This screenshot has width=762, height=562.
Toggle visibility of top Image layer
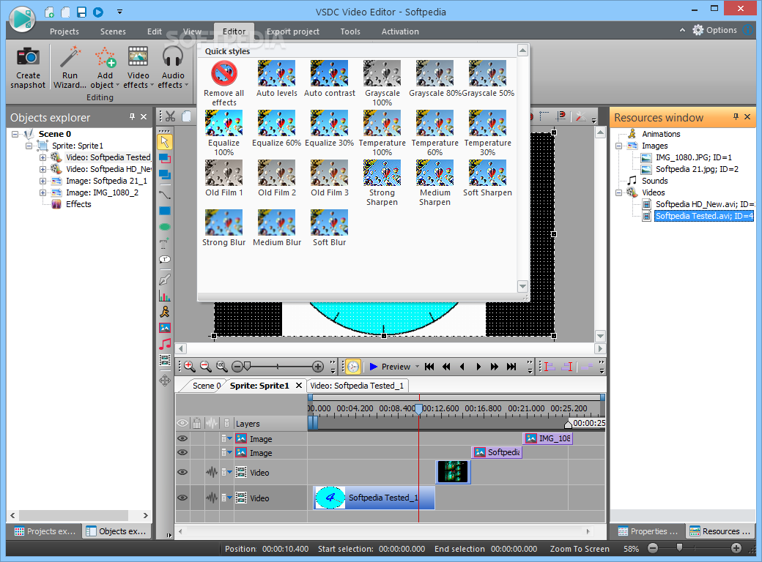click(182, 438)
